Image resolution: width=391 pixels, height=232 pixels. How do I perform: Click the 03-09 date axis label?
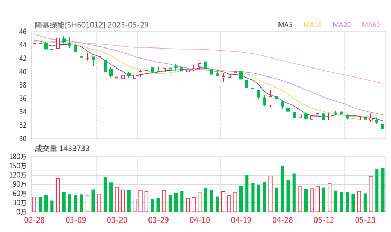tap(76, 220)
